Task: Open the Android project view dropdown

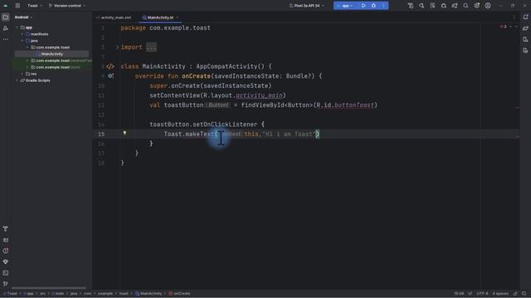Action: [x=23, y=17]
